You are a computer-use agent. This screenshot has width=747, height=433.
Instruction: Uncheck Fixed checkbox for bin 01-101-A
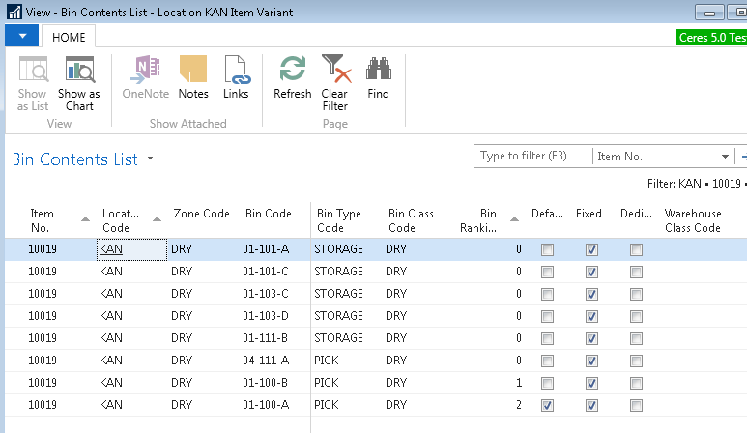pyautogui.click(x=592, y=249)
